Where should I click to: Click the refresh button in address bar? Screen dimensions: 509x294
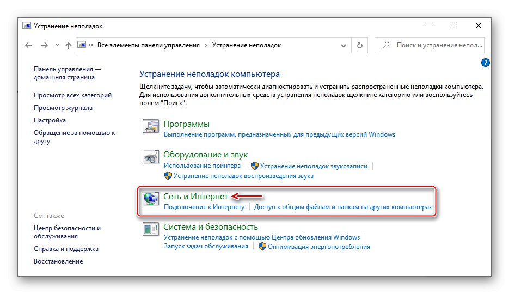[x=359, y=46]
